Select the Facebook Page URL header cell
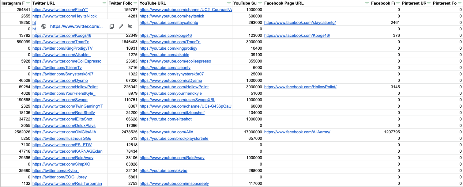 (x=317, y=3)
